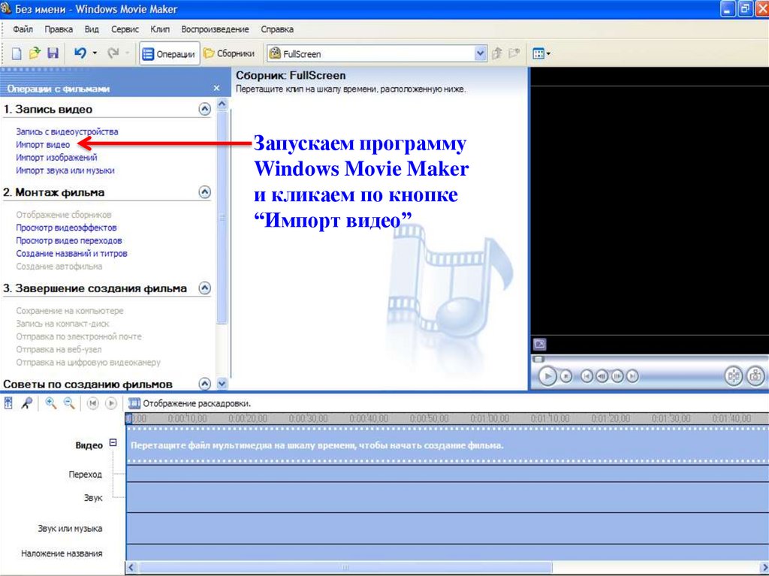769x576 pixels.
Task: Click the Undo arrow in toolbar
Action: pyautogui.click(x=80, y=53)
